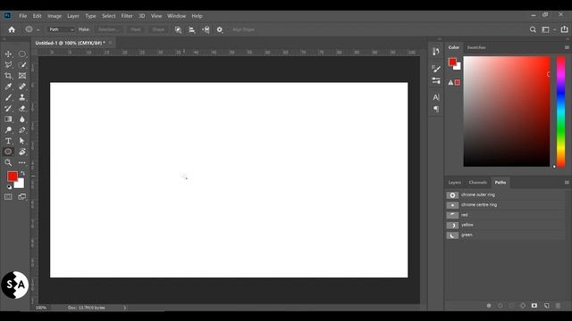
Task: Open the History panel icon
Action: (x=436, y=52)
